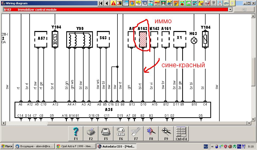Go to first page with skip-back arrow
257x150 pixels.
coord(101,3)
